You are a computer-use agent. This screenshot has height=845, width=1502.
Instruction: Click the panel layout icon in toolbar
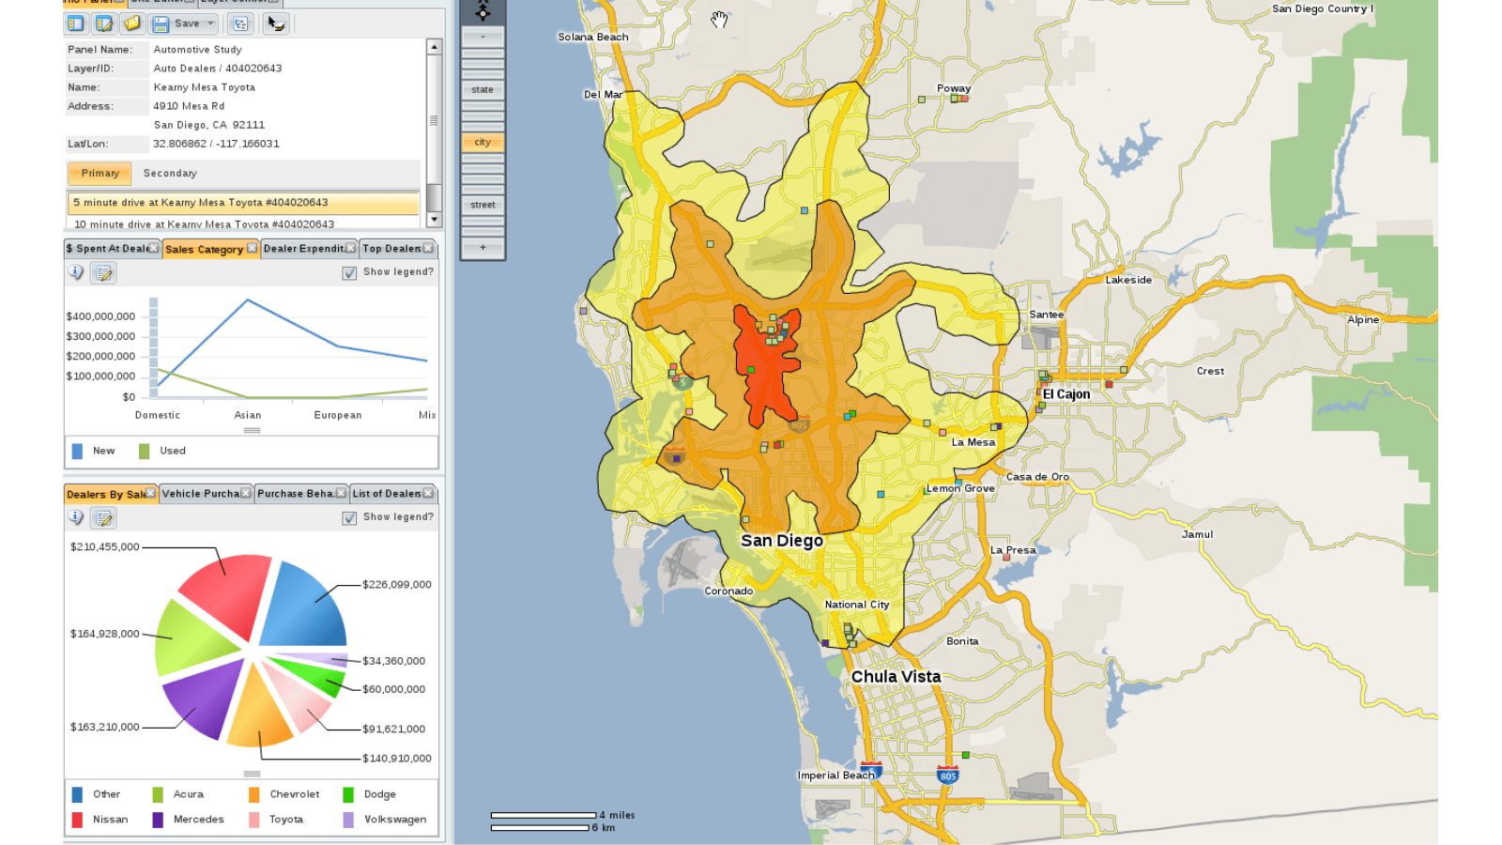[76, 23]
